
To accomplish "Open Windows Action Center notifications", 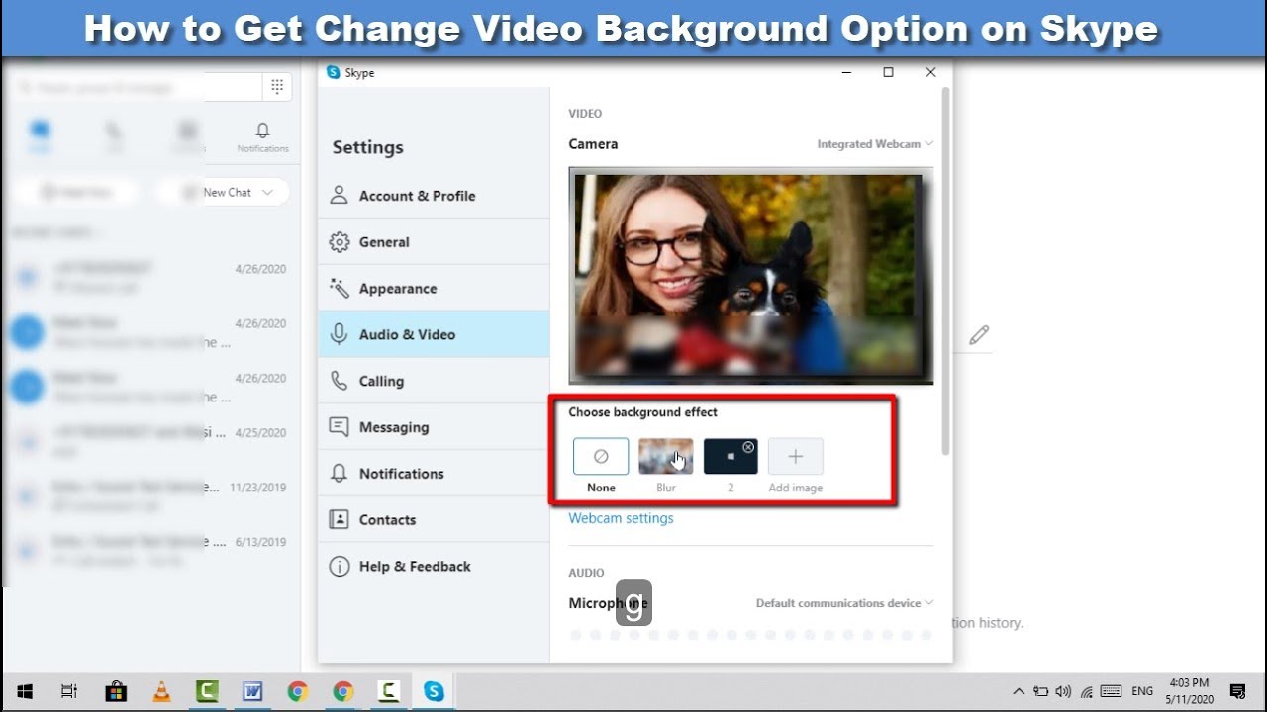I will click(1237, 692).
